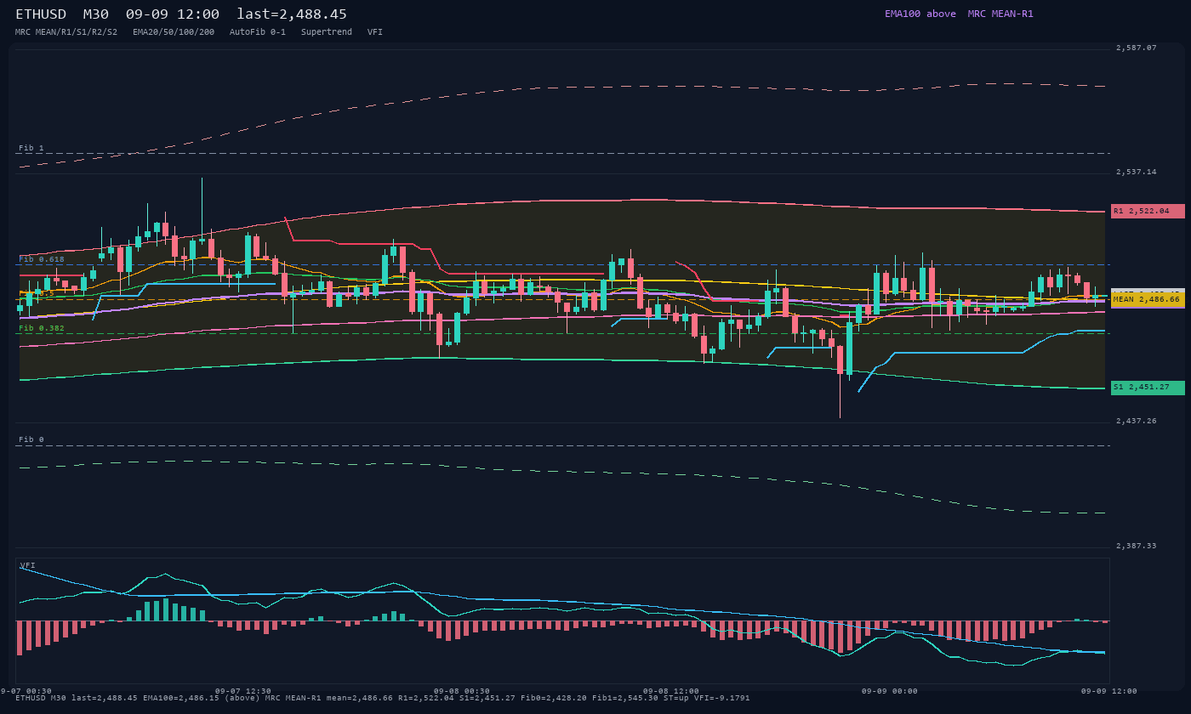The width and height of the screenshot is (1191, 714).
Task: Select the 2,387.33 price axis label
Action: coord(1137,546)
